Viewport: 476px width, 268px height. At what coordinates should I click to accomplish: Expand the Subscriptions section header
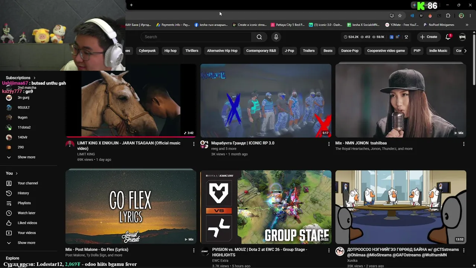[x=21, y=78]
